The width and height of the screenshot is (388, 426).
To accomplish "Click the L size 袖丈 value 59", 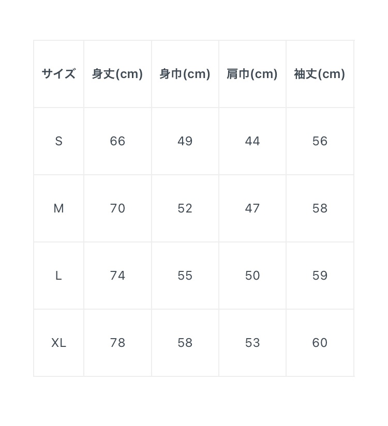I will pyautogui.click(x=320, y=276).
